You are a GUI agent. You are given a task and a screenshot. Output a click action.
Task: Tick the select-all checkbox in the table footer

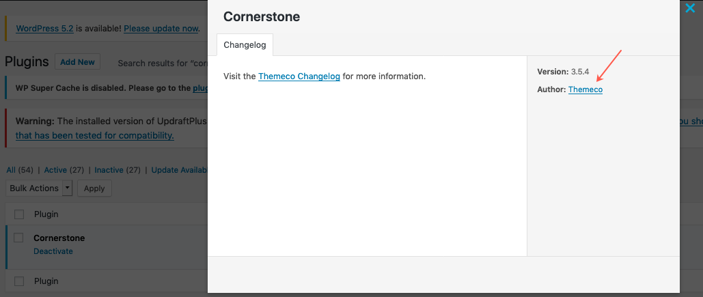(x=19, y=281)
